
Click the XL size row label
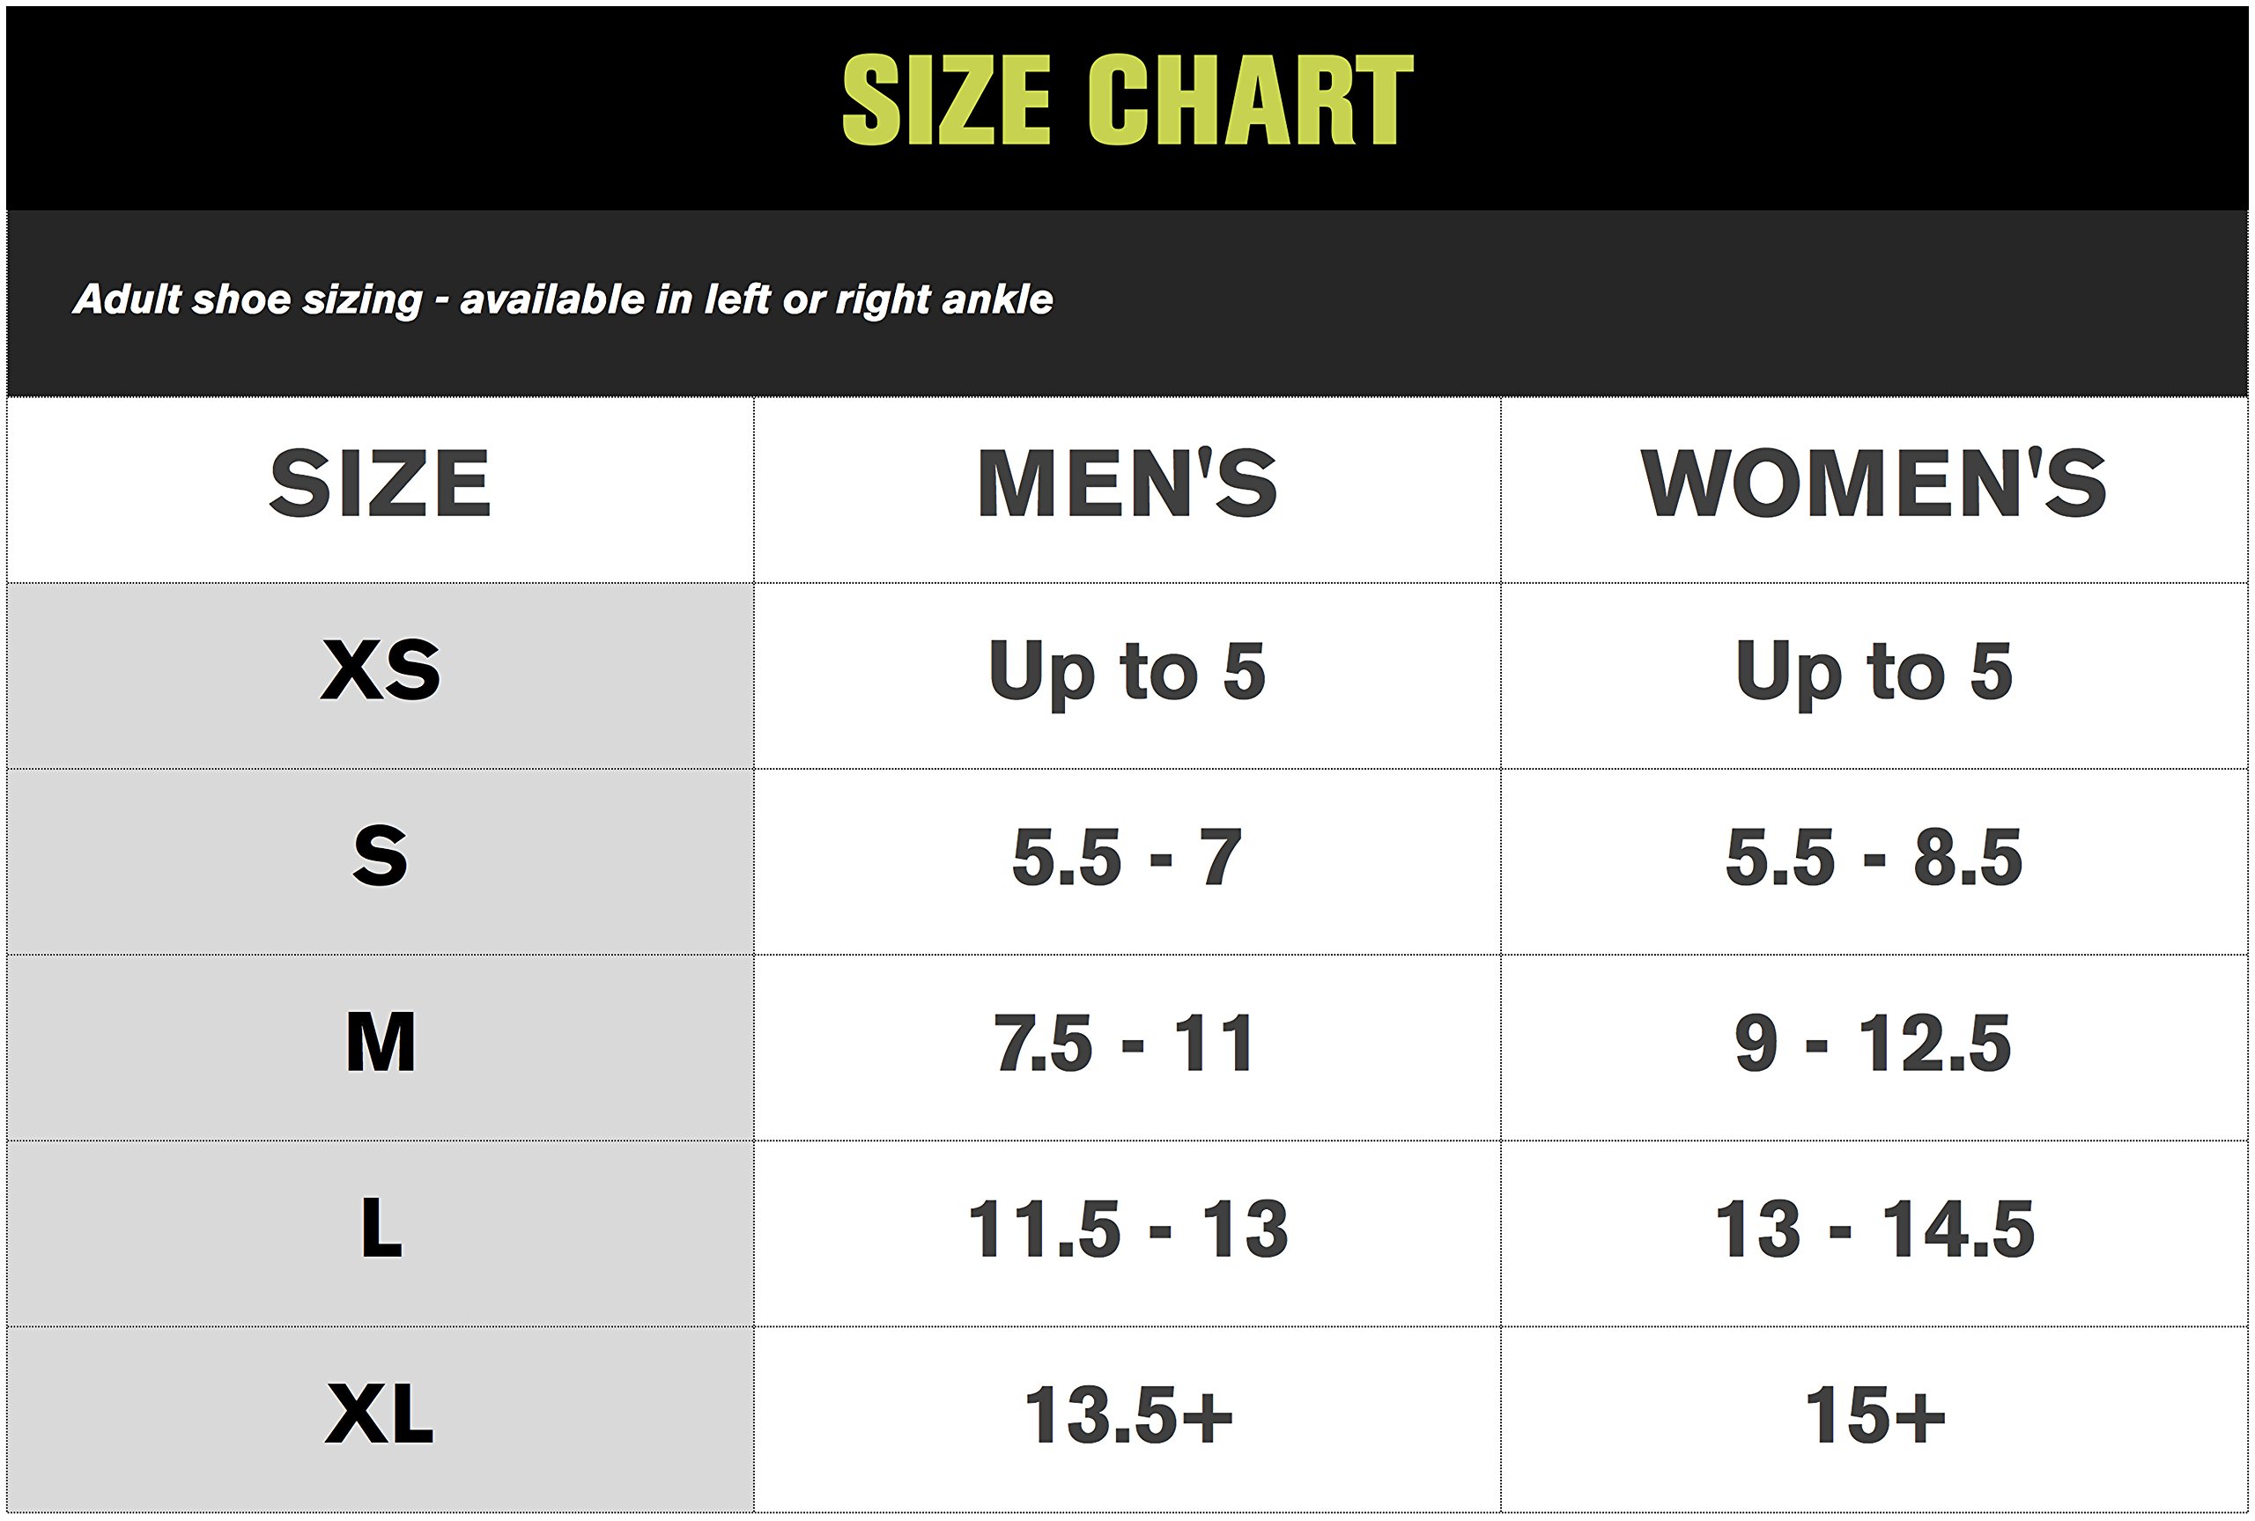(x=381, y=1415)
